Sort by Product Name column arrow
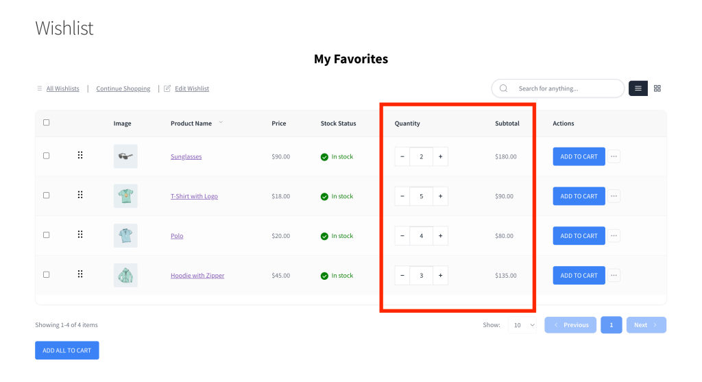 (x=221, y=122)
